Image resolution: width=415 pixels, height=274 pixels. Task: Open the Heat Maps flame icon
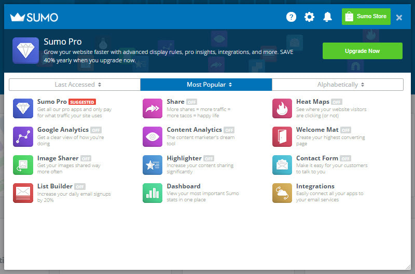pyautogui.click(x=282, y=108)
